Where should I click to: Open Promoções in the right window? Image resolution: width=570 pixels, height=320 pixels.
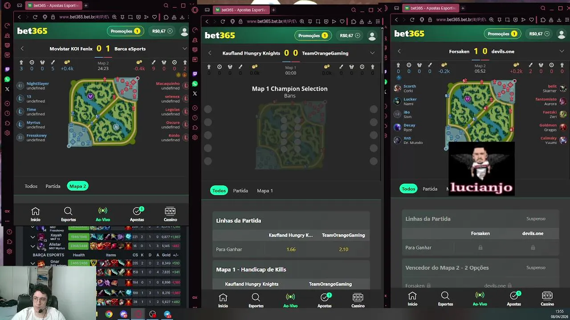pos(501,34)
